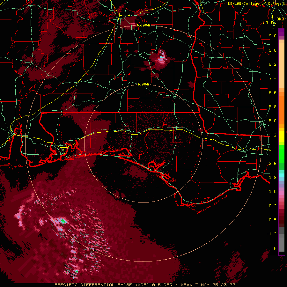Click the TH label at the scale bottom
287x287 pixels.
tap(274, 248)
